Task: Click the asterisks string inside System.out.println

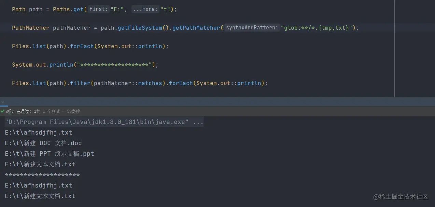Action: pyautogui.click(x=114, y=65)
